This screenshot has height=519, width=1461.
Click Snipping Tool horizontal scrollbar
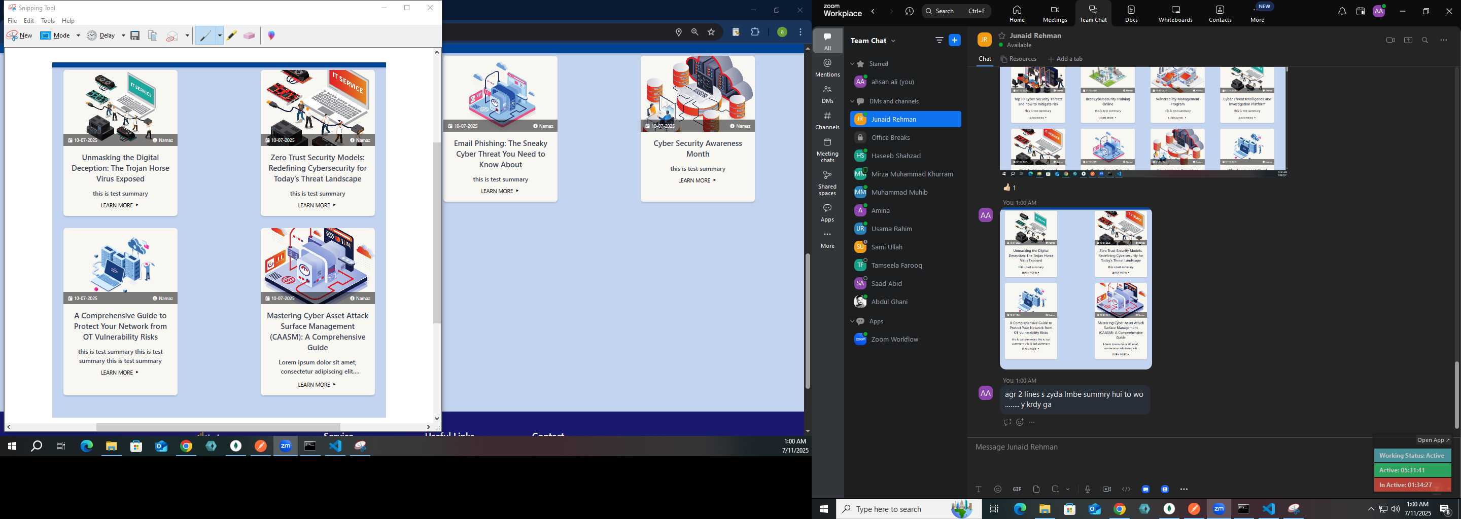218,427
